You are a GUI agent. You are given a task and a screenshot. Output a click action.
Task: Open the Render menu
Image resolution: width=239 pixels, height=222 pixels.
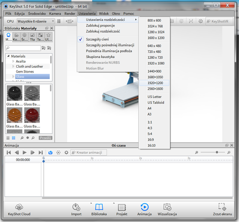[x=70, y=13]
